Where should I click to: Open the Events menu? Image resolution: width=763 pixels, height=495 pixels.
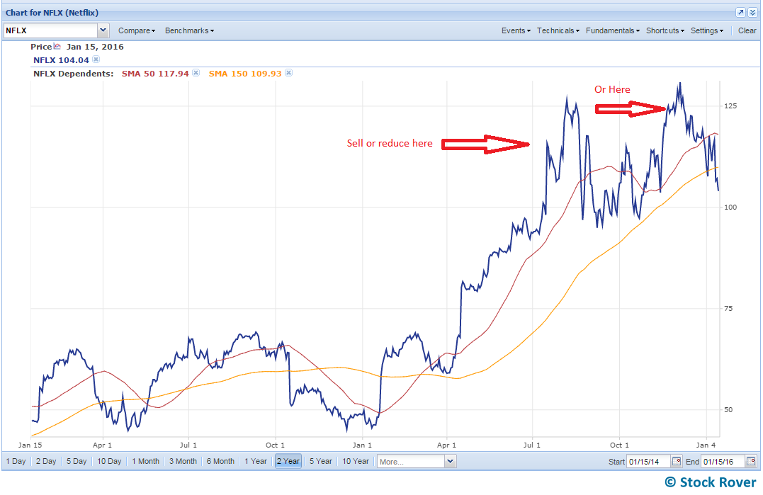(516, 30)
